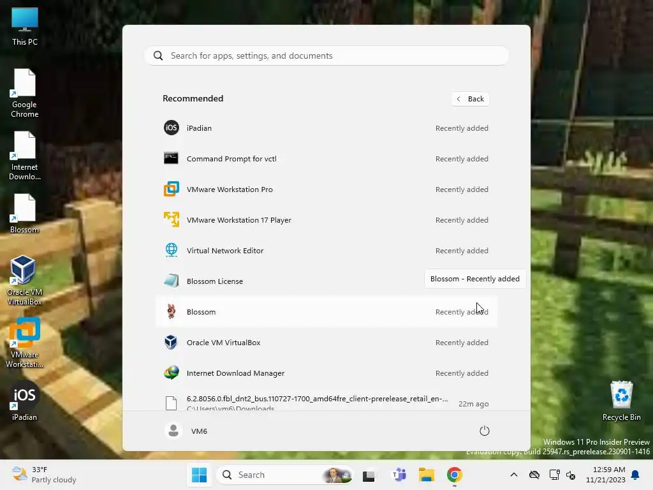Image resolution: width=653 pixels, height=490 pixels.
Task: Go Back from the Recommended list
Action: 470,99
